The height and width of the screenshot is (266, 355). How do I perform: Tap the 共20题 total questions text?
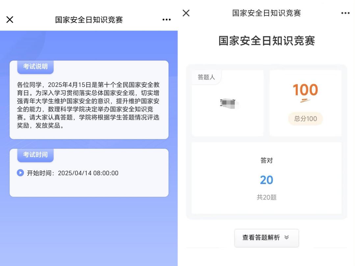click(266, 197)
